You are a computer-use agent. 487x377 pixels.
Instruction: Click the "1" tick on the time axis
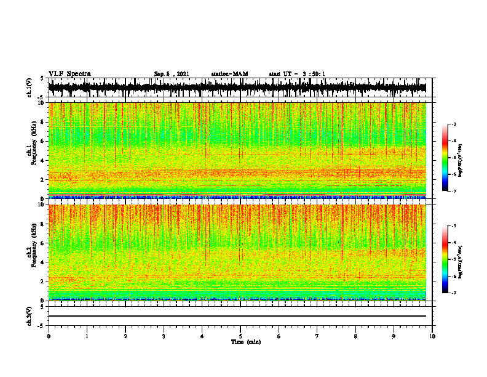pyautogui.click(x=87, y=336)
